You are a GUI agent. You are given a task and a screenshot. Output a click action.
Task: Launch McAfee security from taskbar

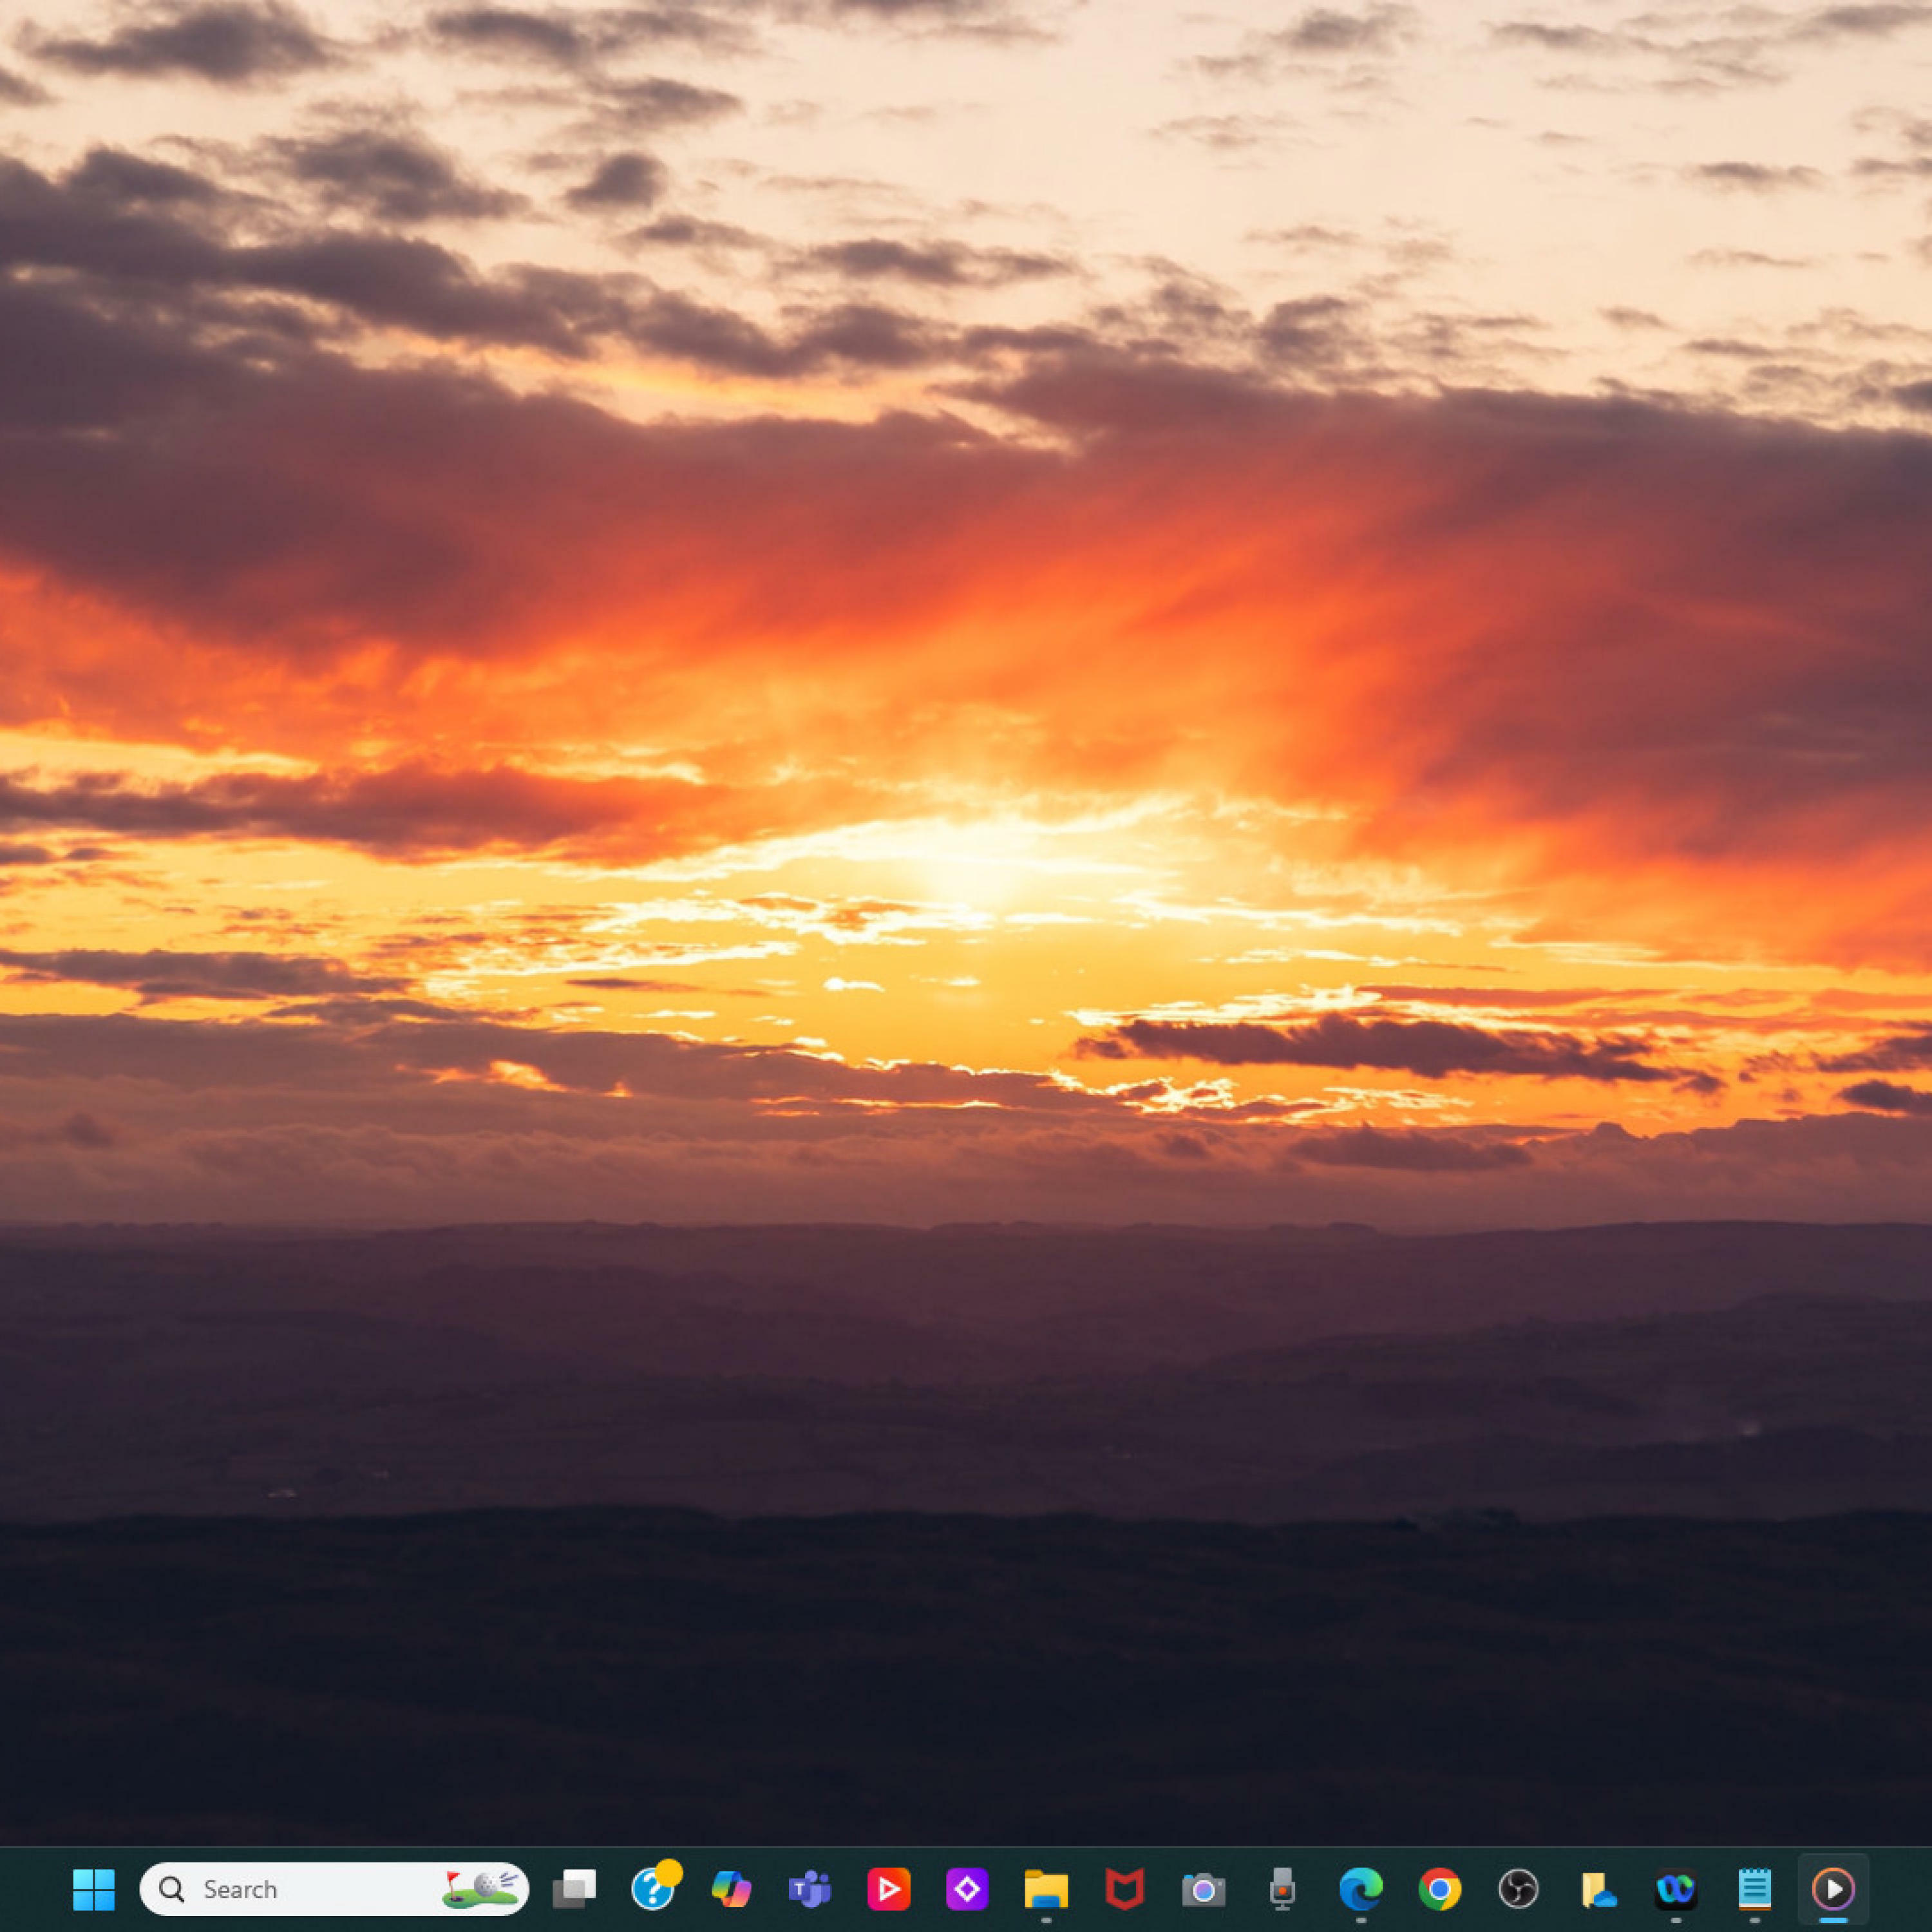pos(1124,1889)
